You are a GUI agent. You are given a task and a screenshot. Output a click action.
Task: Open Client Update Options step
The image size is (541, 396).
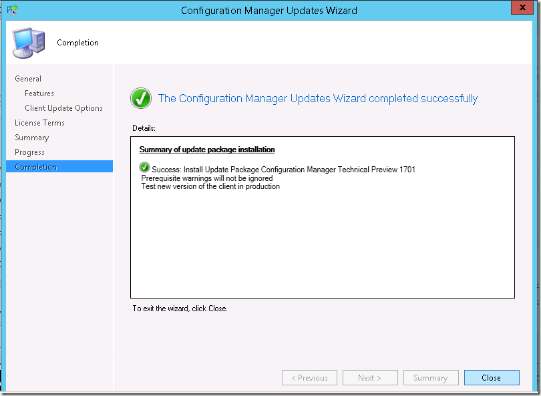[x=64, y=108]
